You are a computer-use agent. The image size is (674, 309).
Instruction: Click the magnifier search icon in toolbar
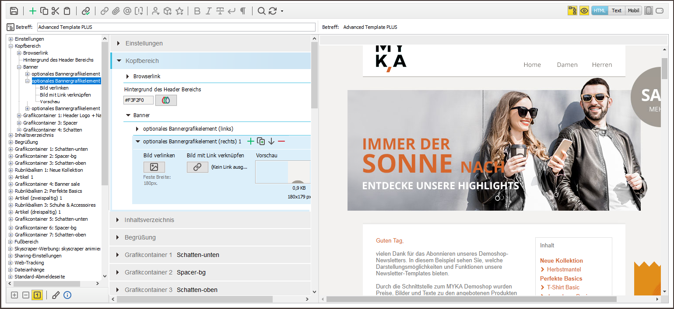coord(261,11)
